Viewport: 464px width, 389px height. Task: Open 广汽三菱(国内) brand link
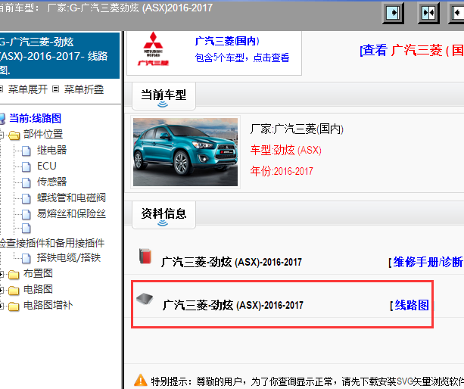pyautogui.click(x=227, y=41)
